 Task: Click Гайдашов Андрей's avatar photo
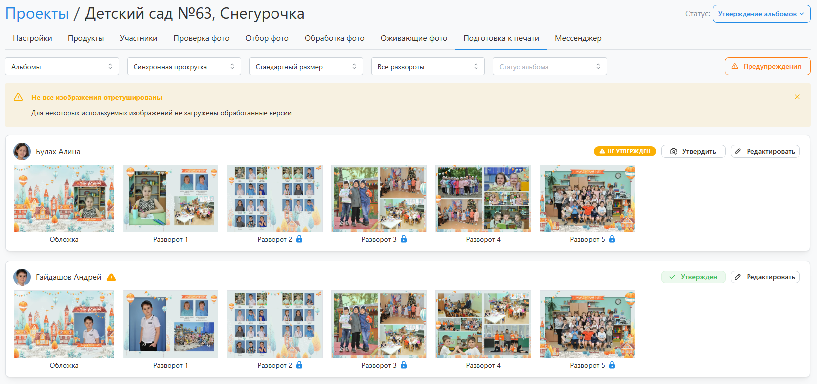[x=22, y=277]
